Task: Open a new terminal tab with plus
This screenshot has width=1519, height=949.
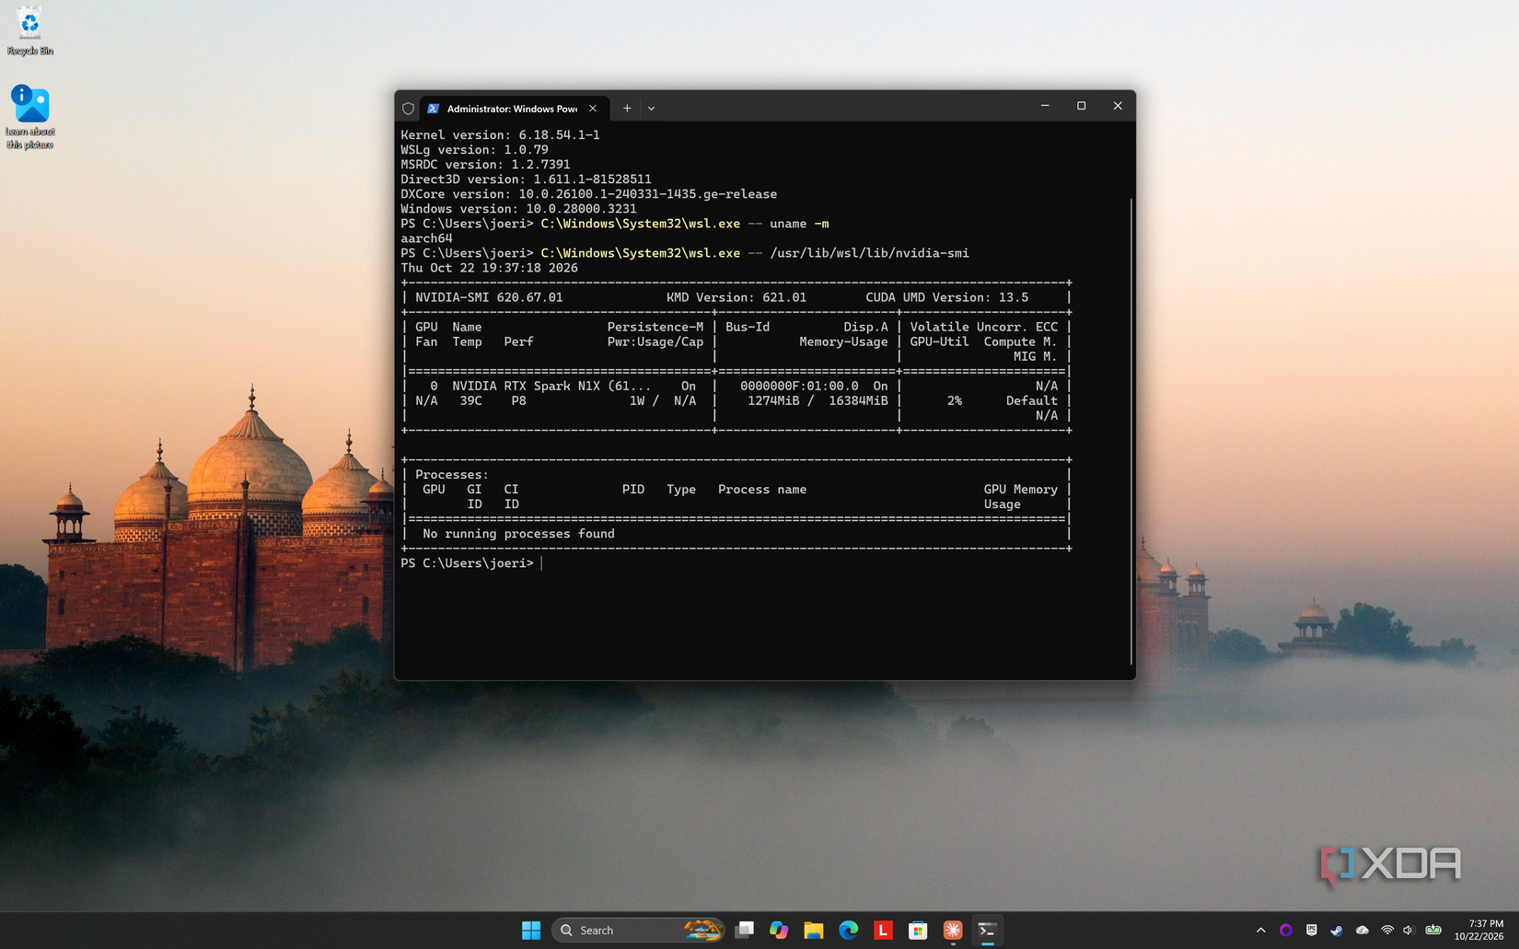Action: pyautogui.click(x=627, y=109)
